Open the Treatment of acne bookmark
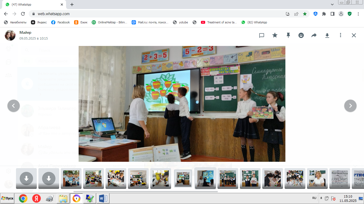Image resolution: width=364 pixels, height=204 pixels. click(x=219, y=22)
